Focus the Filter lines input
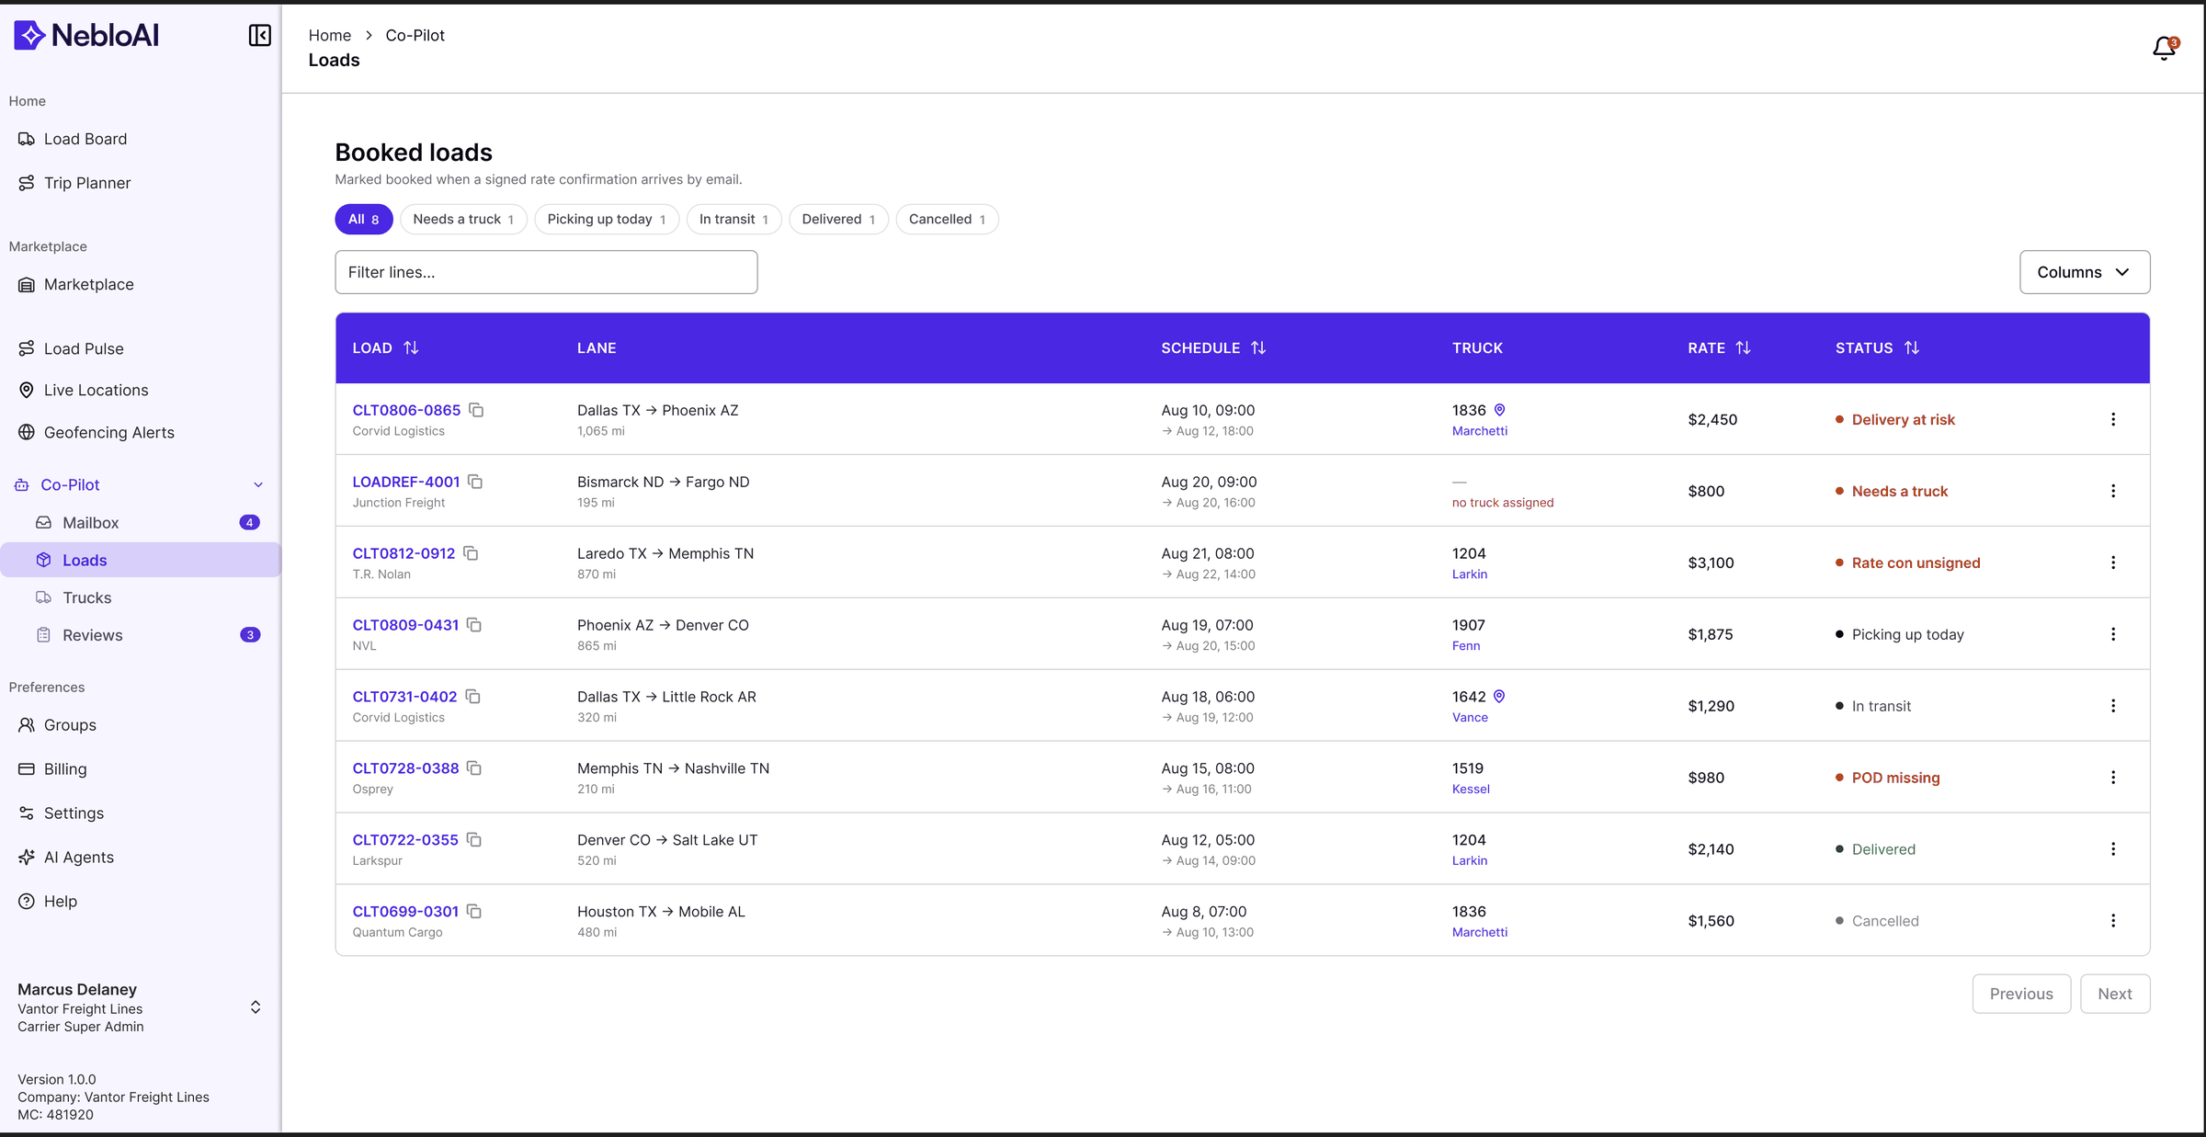Image resolution: width=2206 pixels, height=1137 pixels. click(546, 272)
